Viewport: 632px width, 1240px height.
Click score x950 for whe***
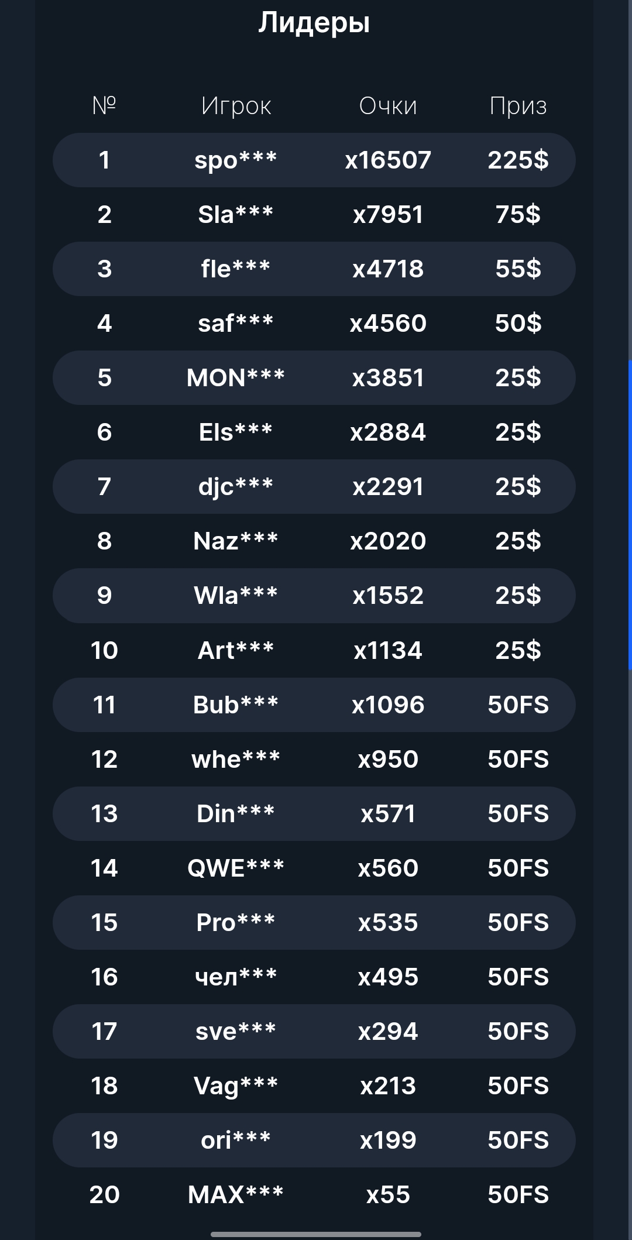point(388,759)
